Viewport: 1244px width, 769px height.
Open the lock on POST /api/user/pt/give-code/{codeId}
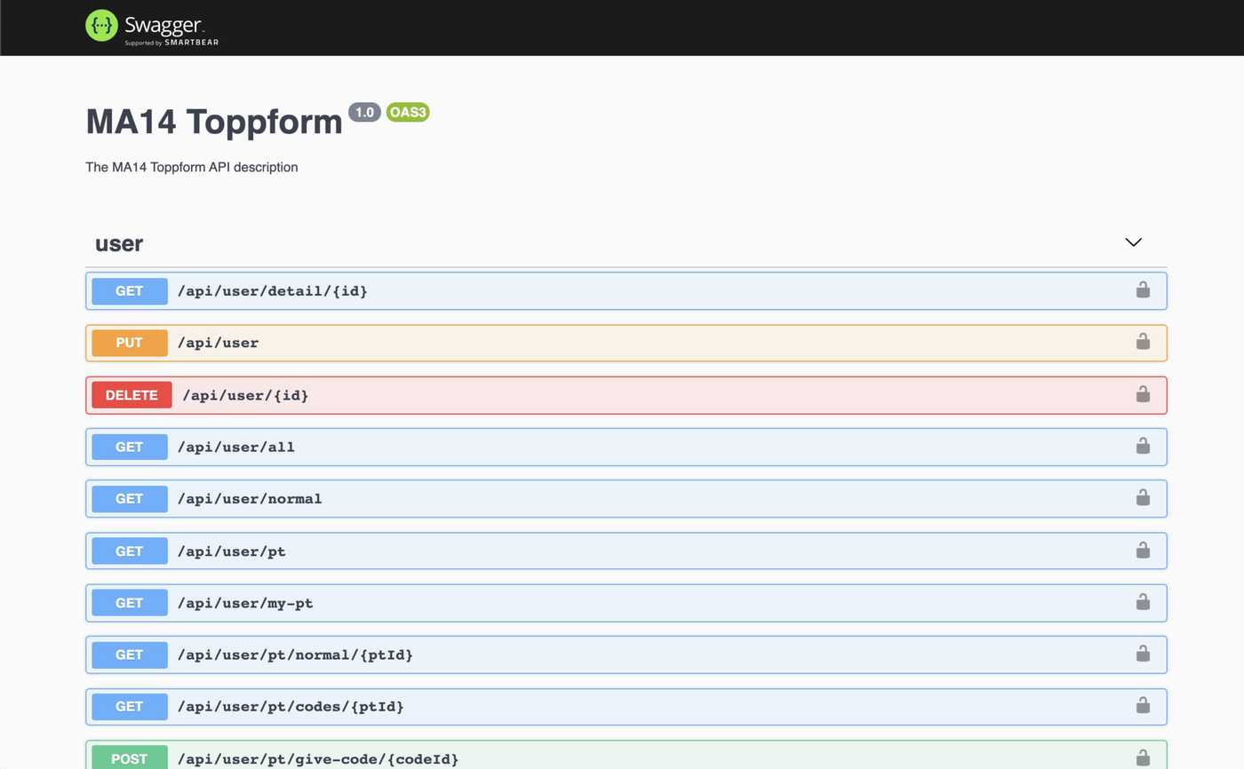pos(1143,758)
